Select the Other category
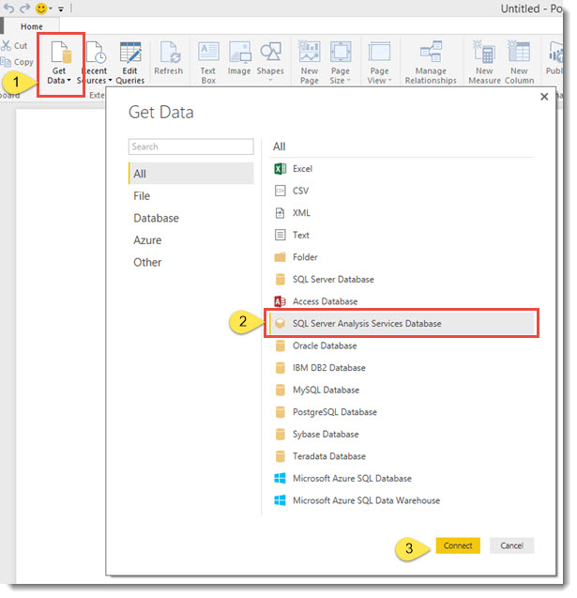The width and height of the screenshot is (577, 598). [191, 263]
